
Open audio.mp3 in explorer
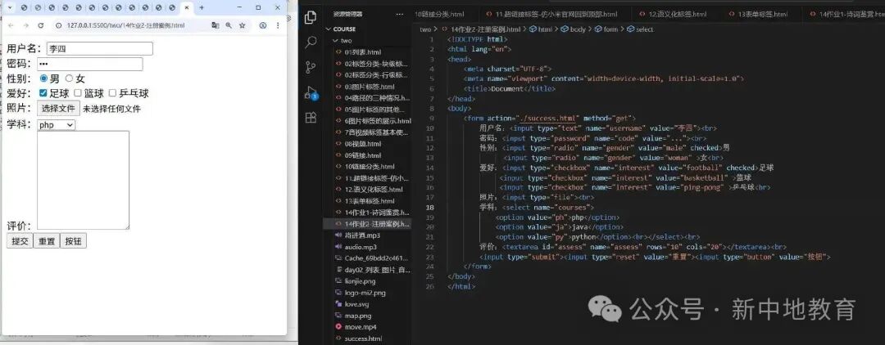click(x=361, y=247)
